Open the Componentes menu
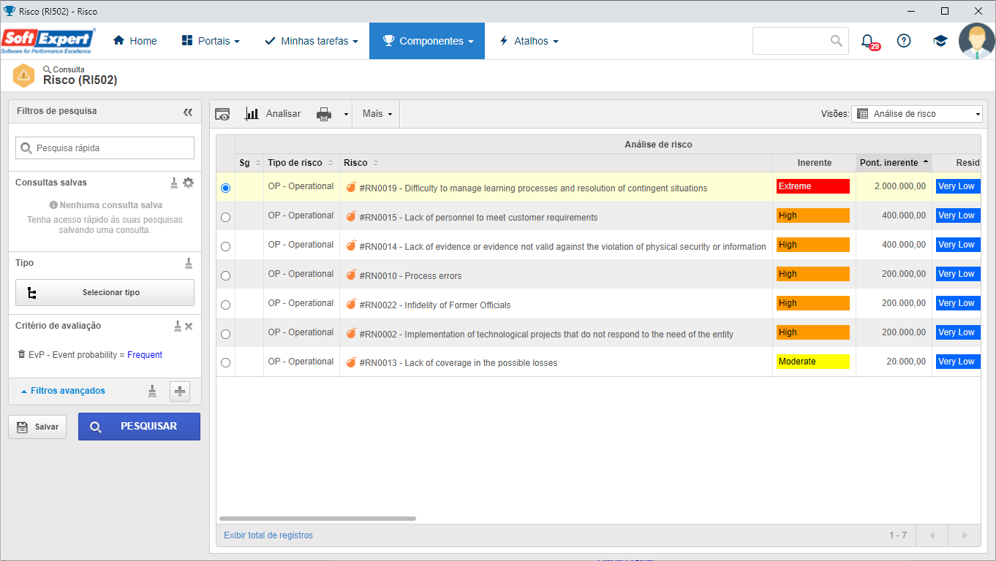Image resolution: width=996 pixels, height=561 pixels. tap(427, 41)
